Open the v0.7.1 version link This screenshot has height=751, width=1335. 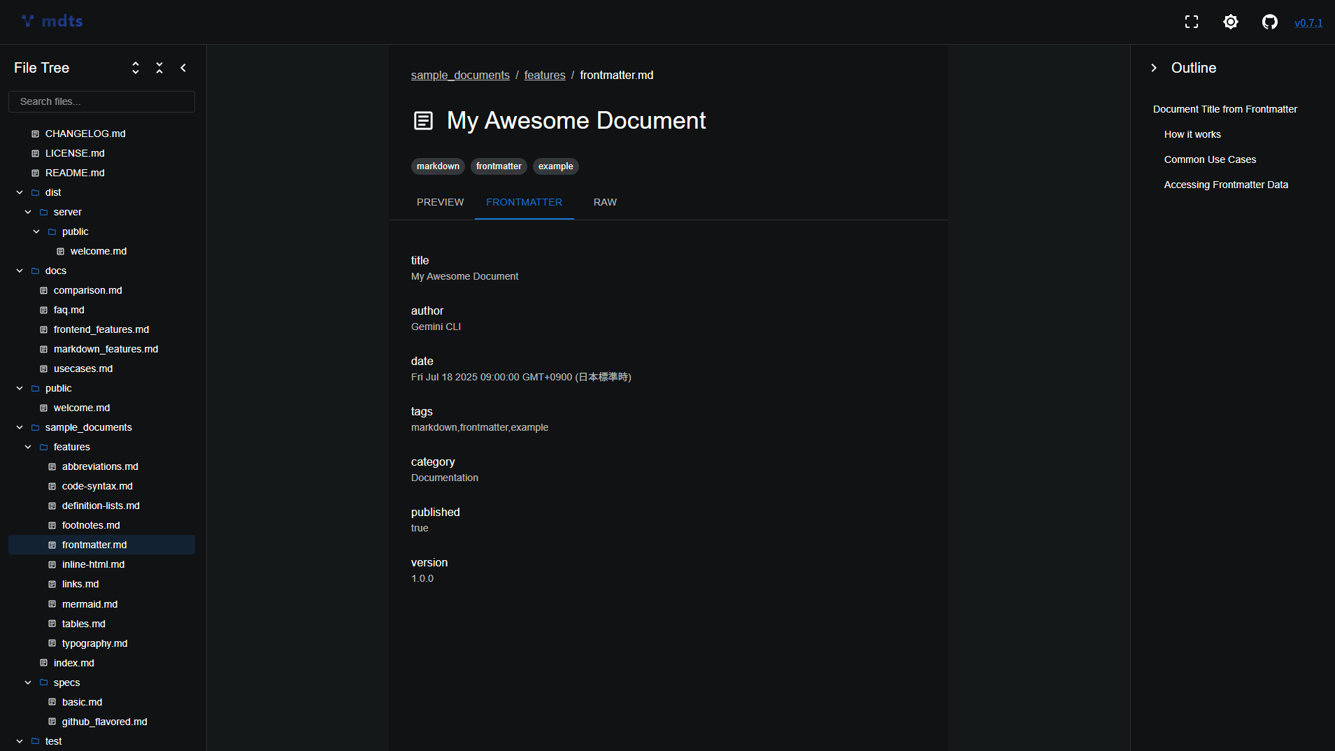[1308, 23]
